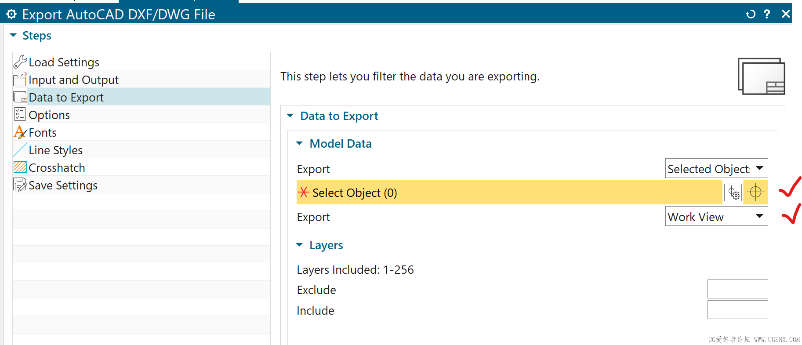Click the Reset dialog arrow icon
This screenshot has height=345, width=802.
coord(751,14)
